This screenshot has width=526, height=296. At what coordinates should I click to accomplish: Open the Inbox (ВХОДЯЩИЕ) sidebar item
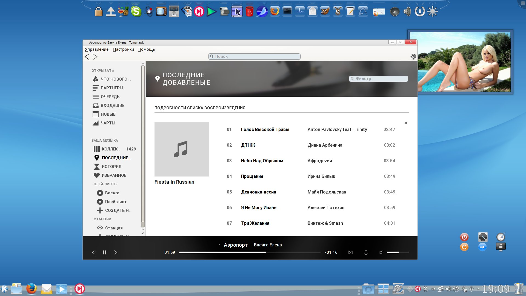coord(112,106)
